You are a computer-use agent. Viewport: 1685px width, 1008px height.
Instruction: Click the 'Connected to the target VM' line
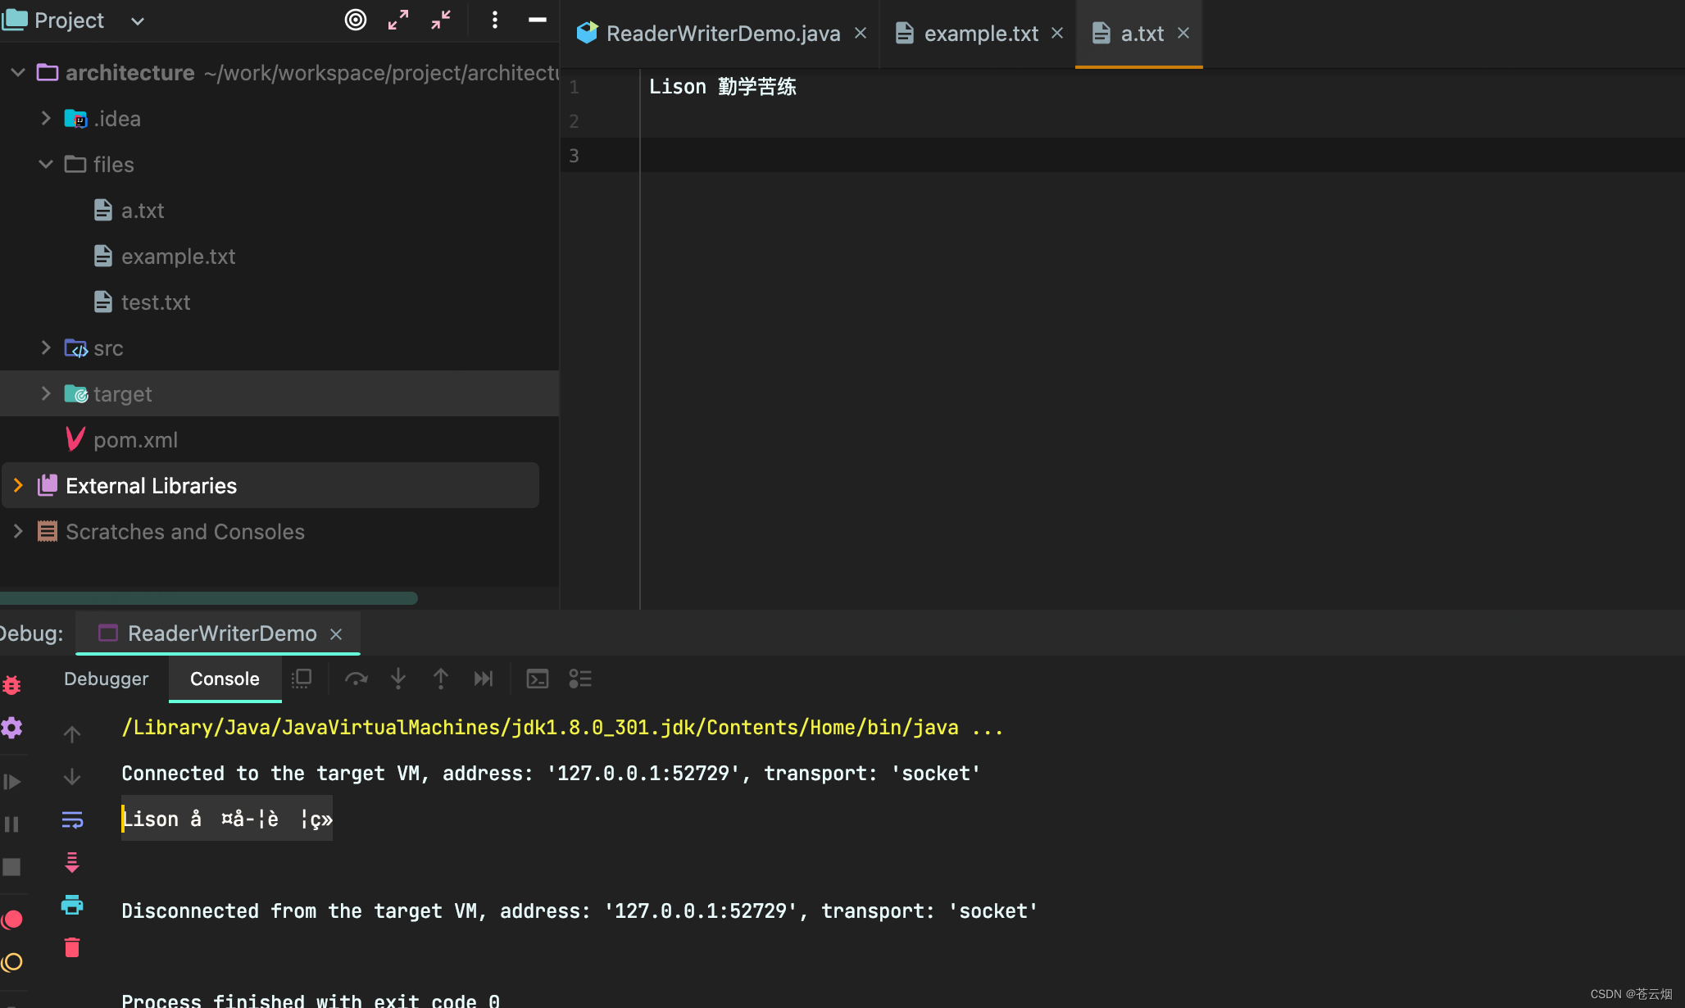[x=551, y=774]
